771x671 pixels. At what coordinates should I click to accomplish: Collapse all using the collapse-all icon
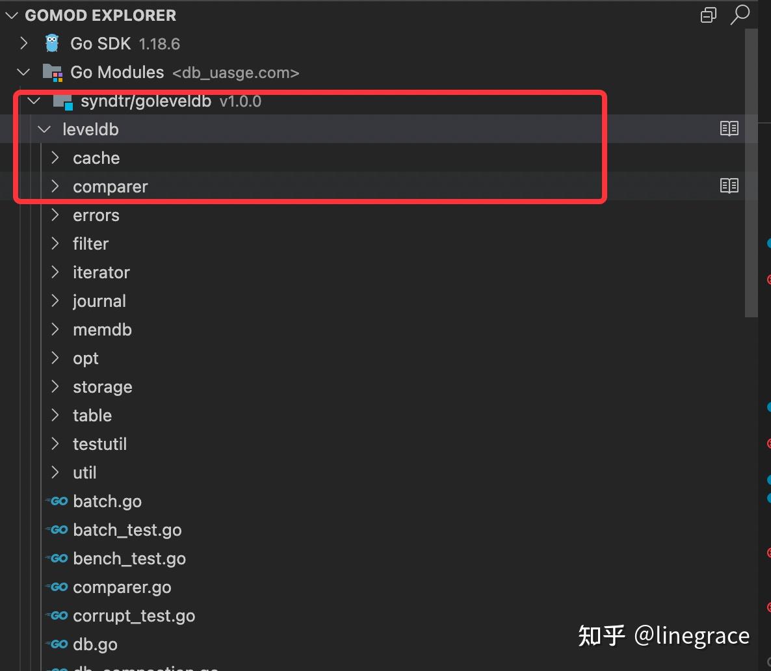pos(708,14)
